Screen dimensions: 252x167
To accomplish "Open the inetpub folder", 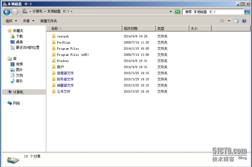I will [63, 36].
